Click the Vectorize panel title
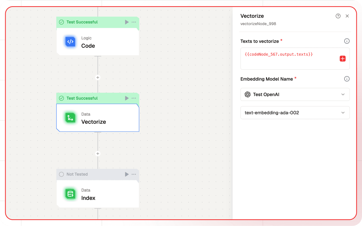362x226 pixels. pos(252,16)
